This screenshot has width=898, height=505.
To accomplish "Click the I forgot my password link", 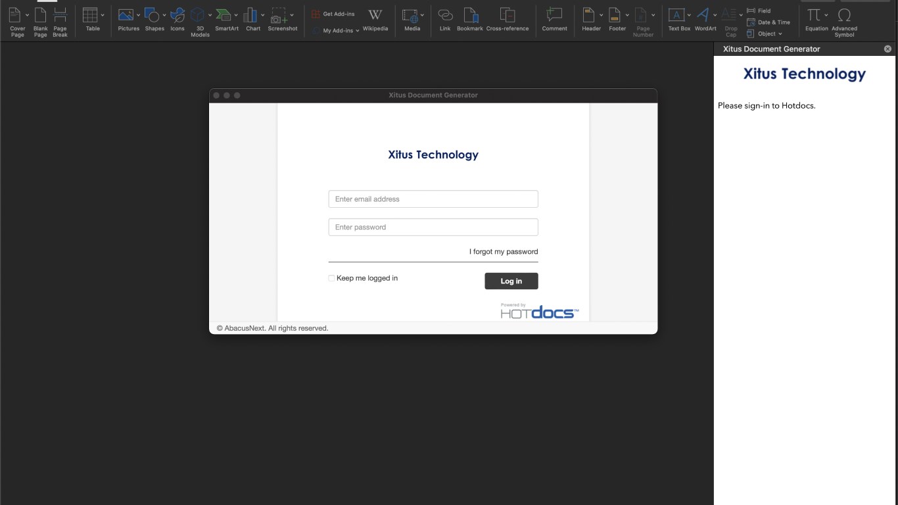I will [504, 252].
